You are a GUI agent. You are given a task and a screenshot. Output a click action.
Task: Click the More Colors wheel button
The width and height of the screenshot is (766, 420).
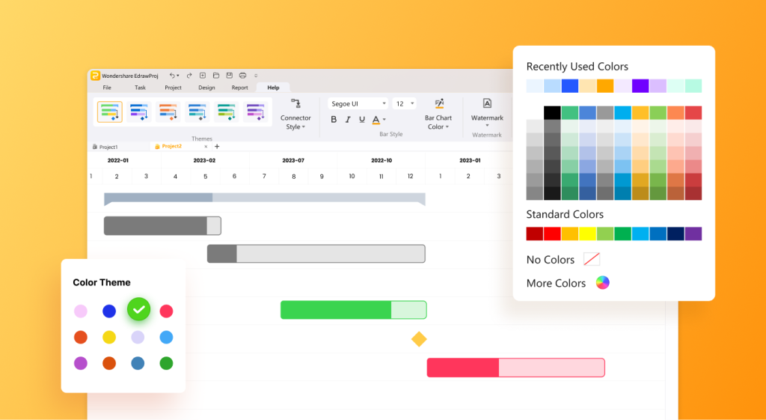(x=603, y=282)
